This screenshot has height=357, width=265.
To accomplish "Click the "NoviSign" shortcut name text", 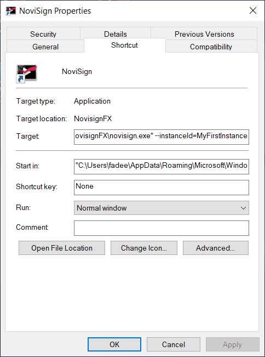I will [77, 71].
